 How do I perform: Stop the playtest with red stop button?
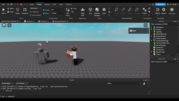pyautogui.click(x=21, y=4)
